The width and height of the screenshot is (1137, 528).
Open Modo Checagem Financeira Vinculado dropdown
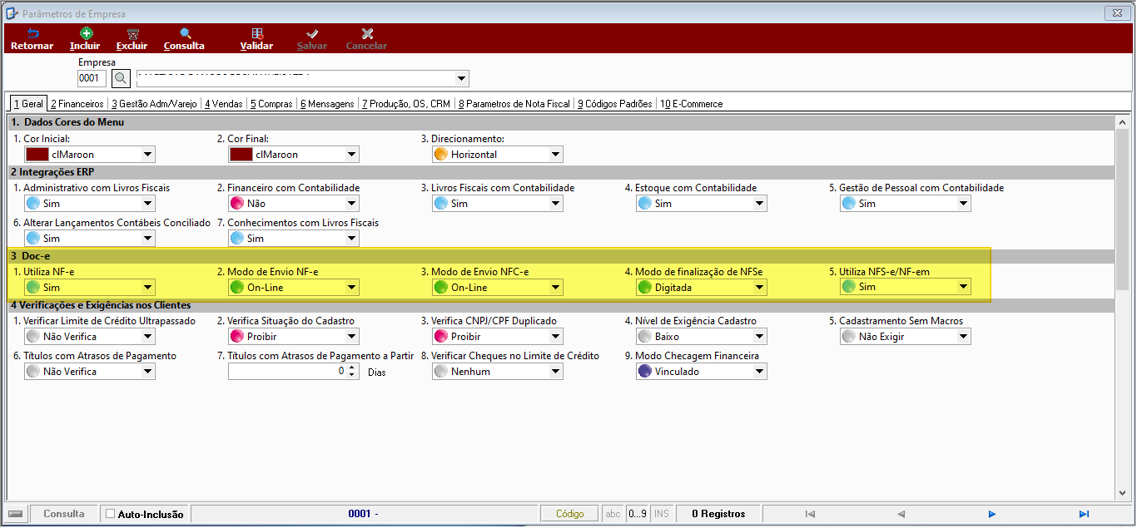coord(759,371)
